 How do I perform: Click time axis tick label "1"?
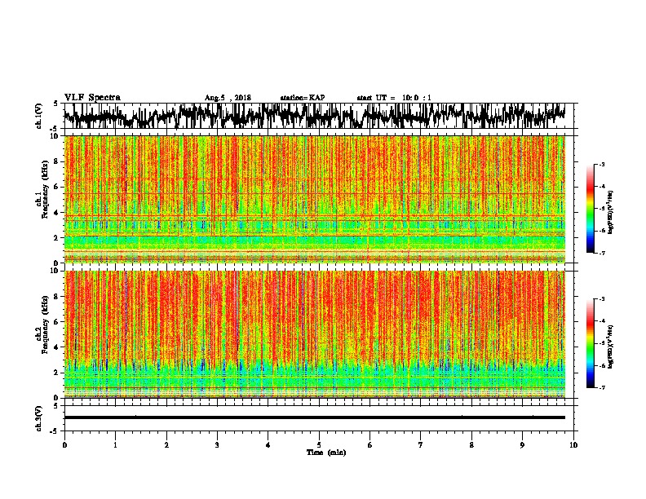click(x=115, y=445)
